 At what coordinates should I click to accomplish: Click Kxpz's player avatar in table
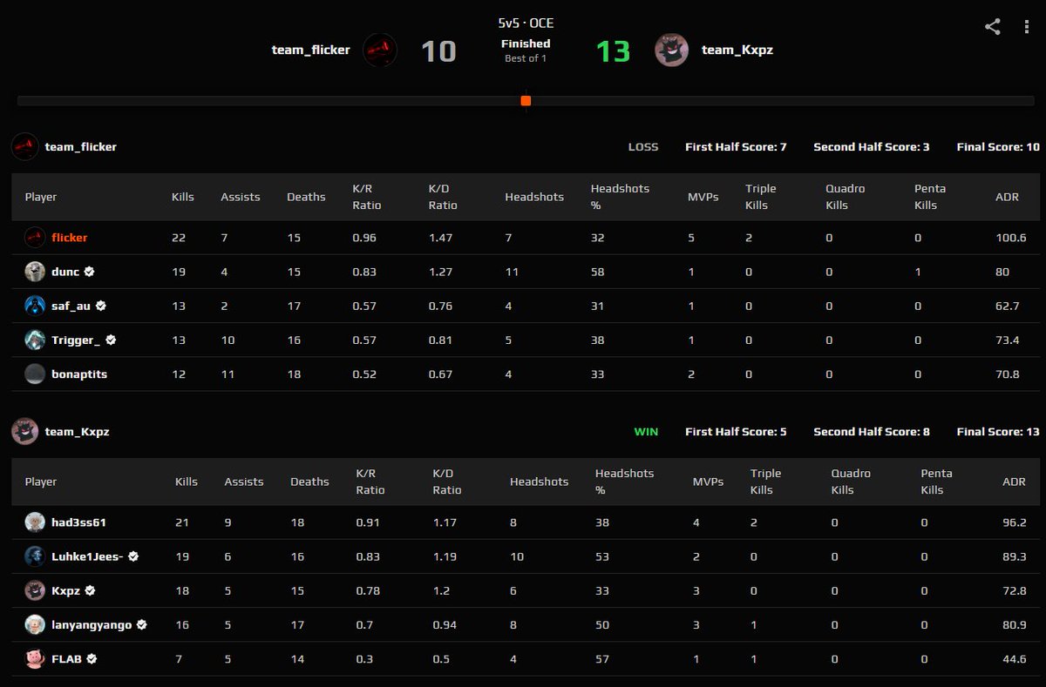[35, 590]
